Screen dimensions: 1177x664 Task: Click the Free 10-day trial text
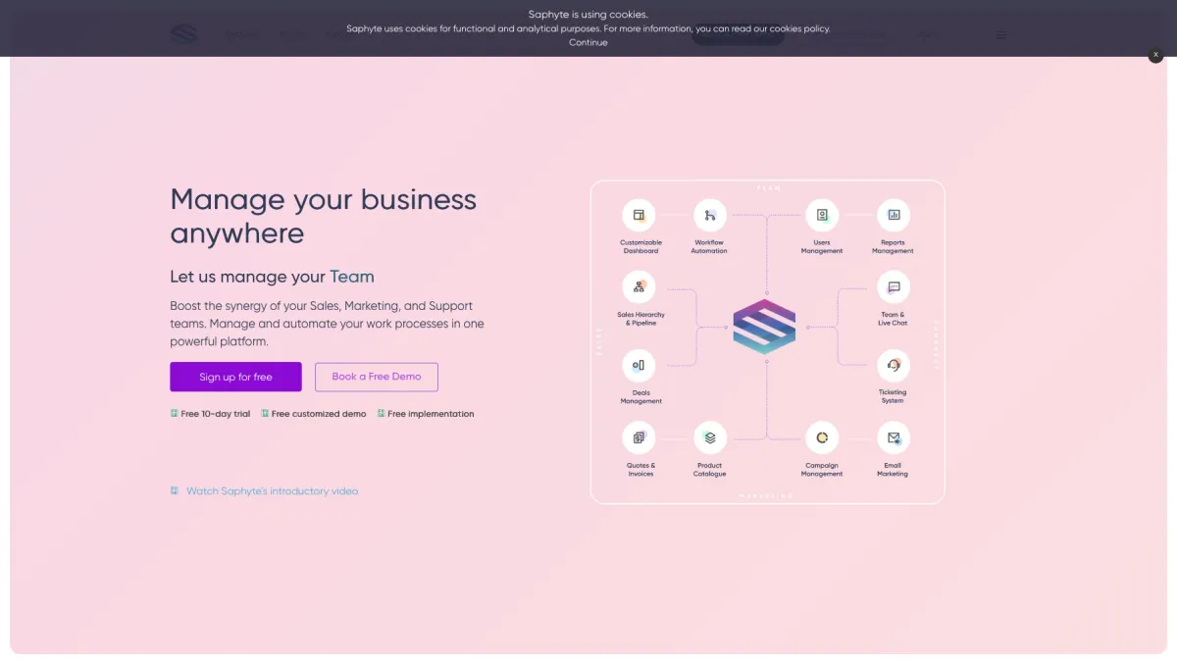coord(216,414)
